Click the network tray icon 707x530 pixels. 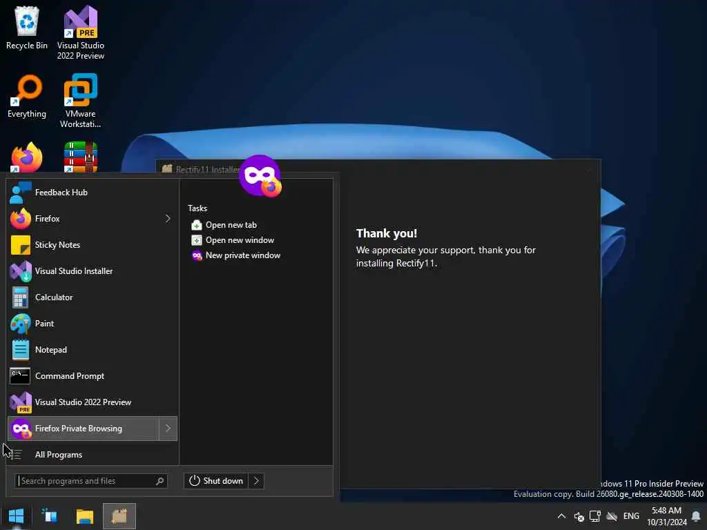point(595,516)
